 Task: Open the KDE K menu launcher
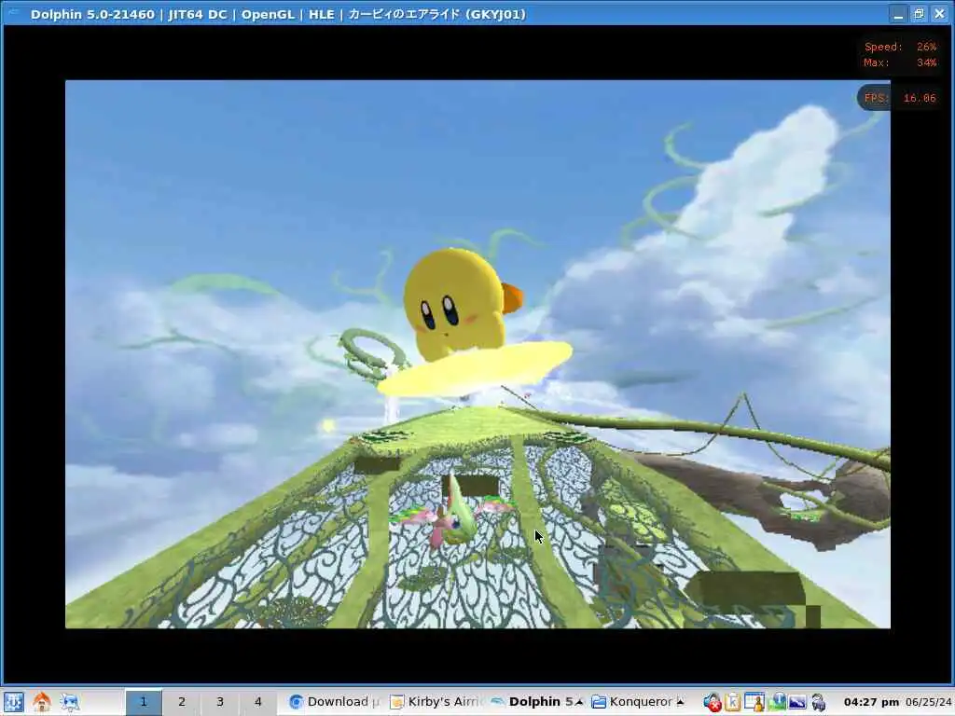click(x=13, y=702)
